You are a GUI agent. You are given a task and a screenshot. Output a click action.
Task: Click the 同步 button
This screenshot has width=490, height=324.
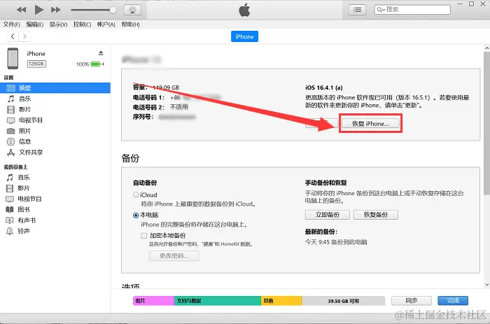[x=412, y=301]
